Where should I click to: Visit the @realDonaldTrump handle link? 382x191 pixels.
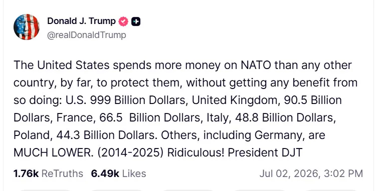pyautogui.click(x=87, y=35)
